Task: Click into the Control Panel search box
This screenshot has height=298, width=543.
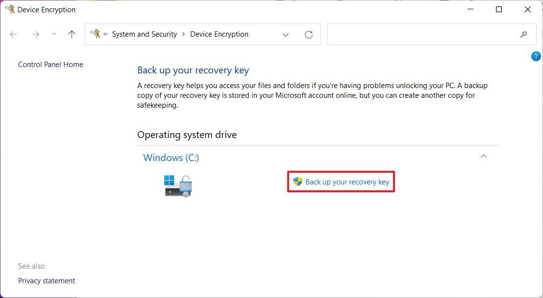Action: coord(421,34)
